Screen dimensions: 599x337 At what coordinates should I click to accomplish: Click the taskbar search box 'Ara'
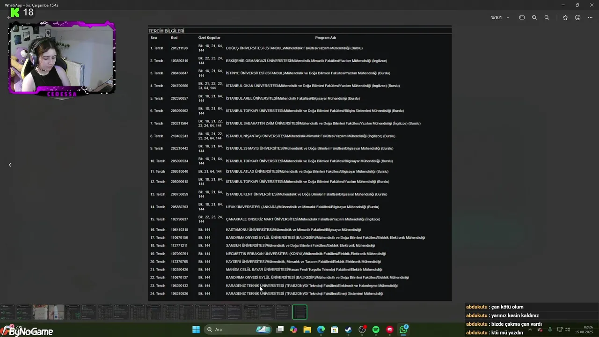[238, 330]
